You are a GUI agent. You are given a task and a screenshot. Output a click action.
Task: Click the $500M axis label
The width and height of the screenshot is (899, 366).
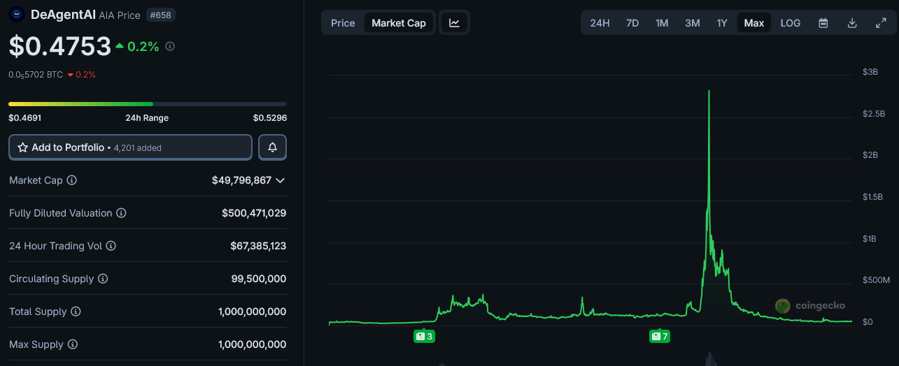(877, 280)
